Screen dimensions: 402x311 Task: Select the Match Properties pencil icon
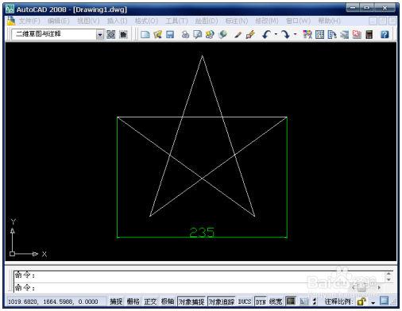[x=238, y=35]
